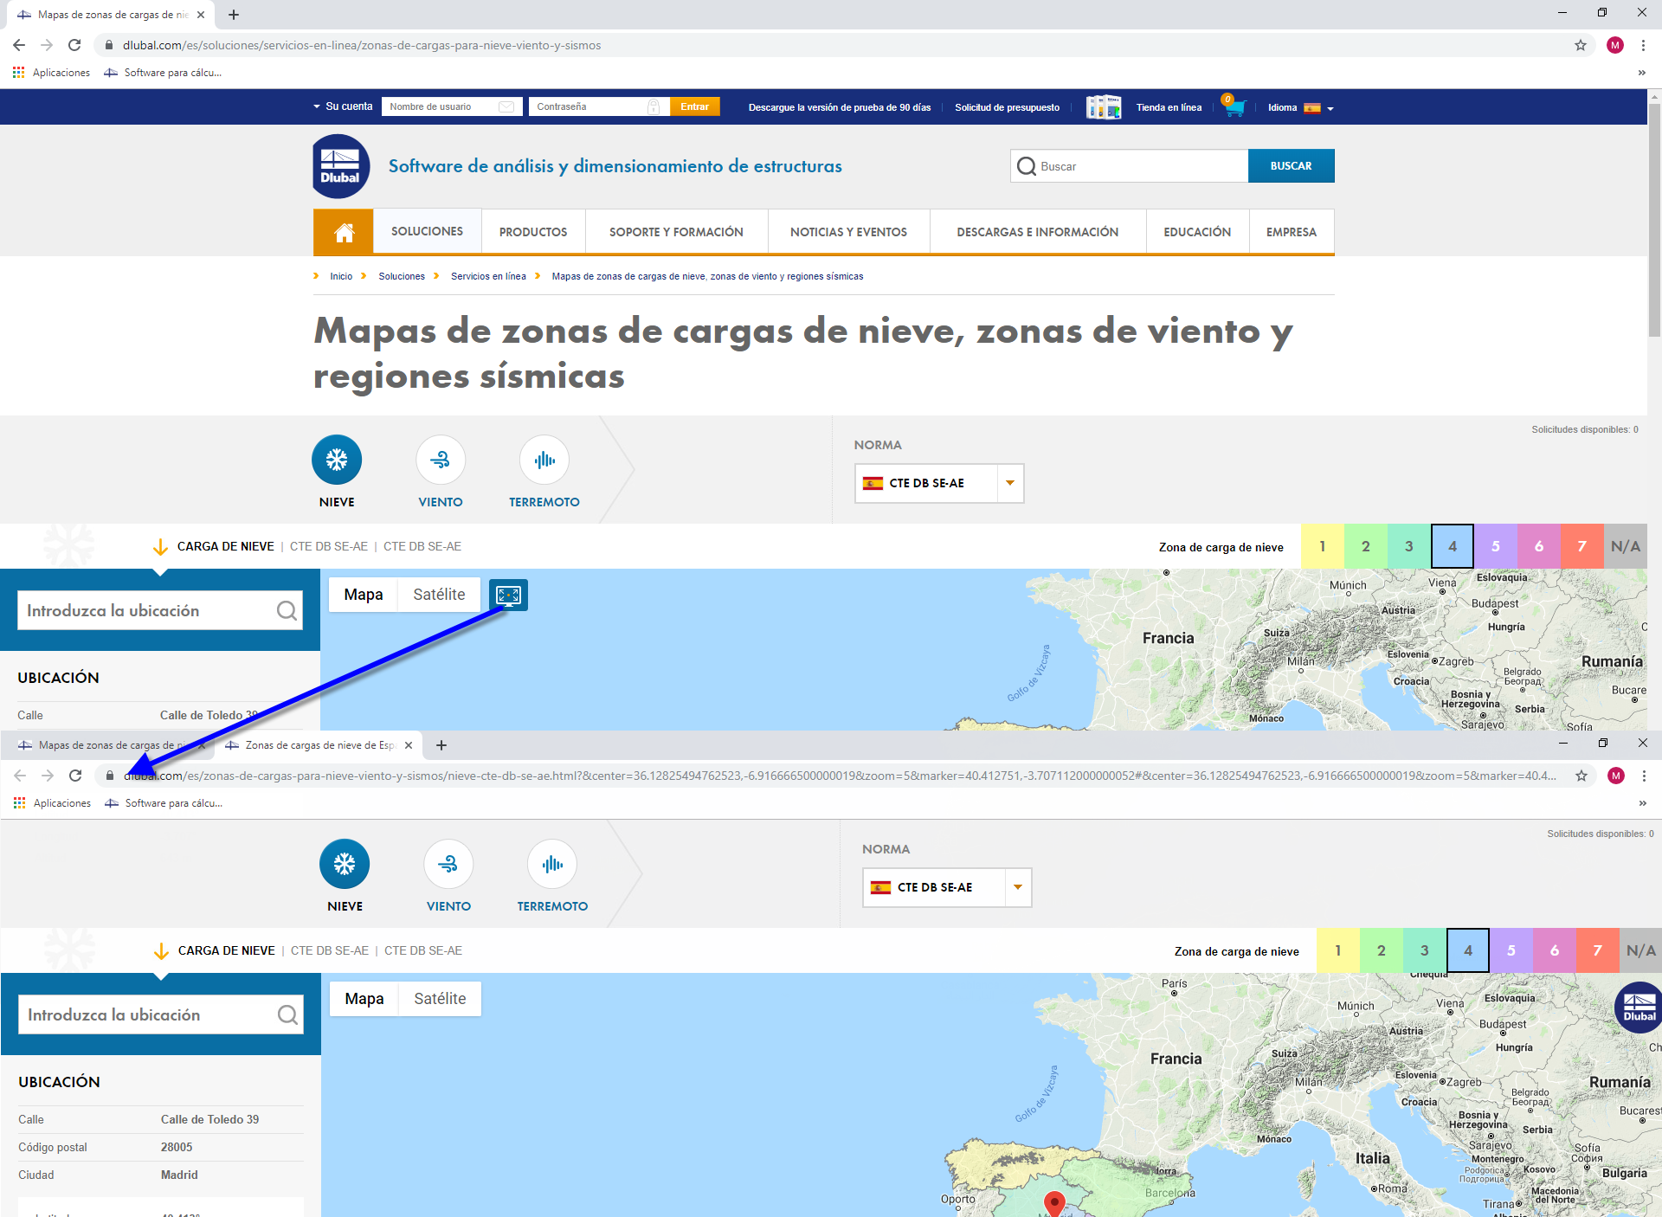Viewport: 1662px width, 1217px height.
Task: Switch to the SOLUCIONES menu tab
Action: coord(426,231)
